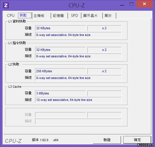Minimize the CPU-Z window

pyautogui.click(x=122, y=5)
